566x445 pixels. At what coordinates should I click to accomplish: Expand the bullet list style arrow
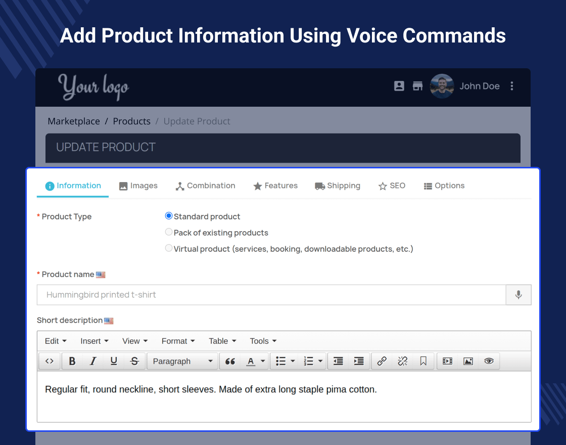(293, 361)
